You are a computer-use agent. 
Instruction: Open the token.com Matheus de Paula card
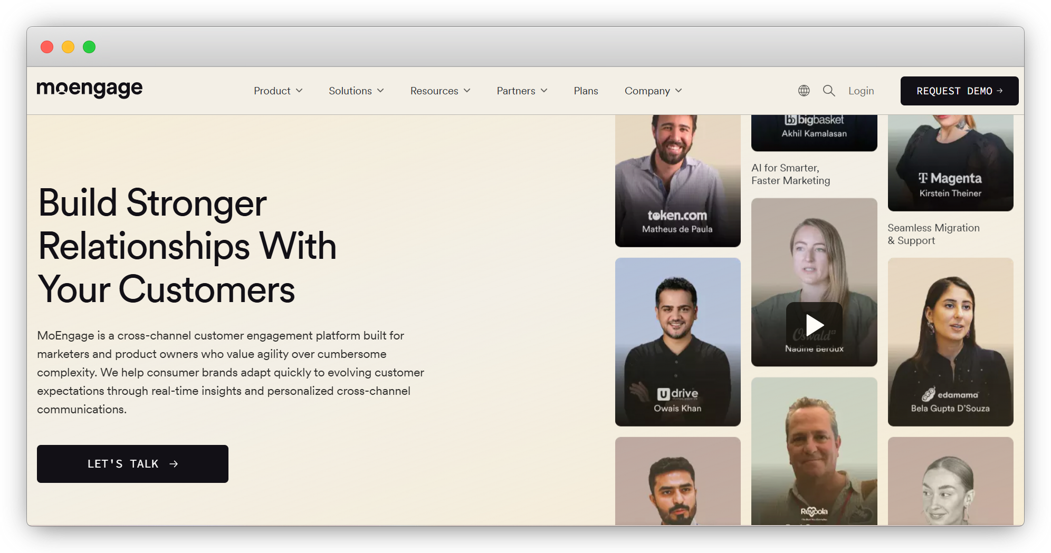[678, 181]
